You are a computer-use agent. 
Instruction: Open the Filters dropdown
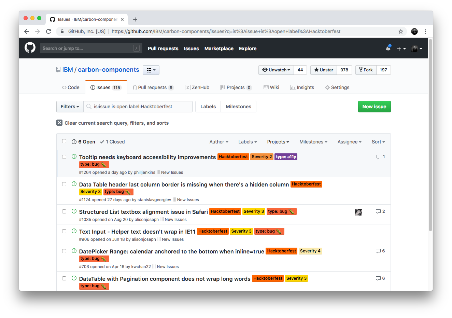pyautogui.click(x=70, y=107)
